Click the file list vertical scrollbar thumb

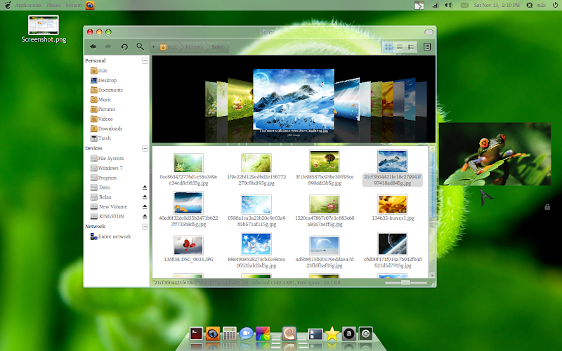pos(432,184)
